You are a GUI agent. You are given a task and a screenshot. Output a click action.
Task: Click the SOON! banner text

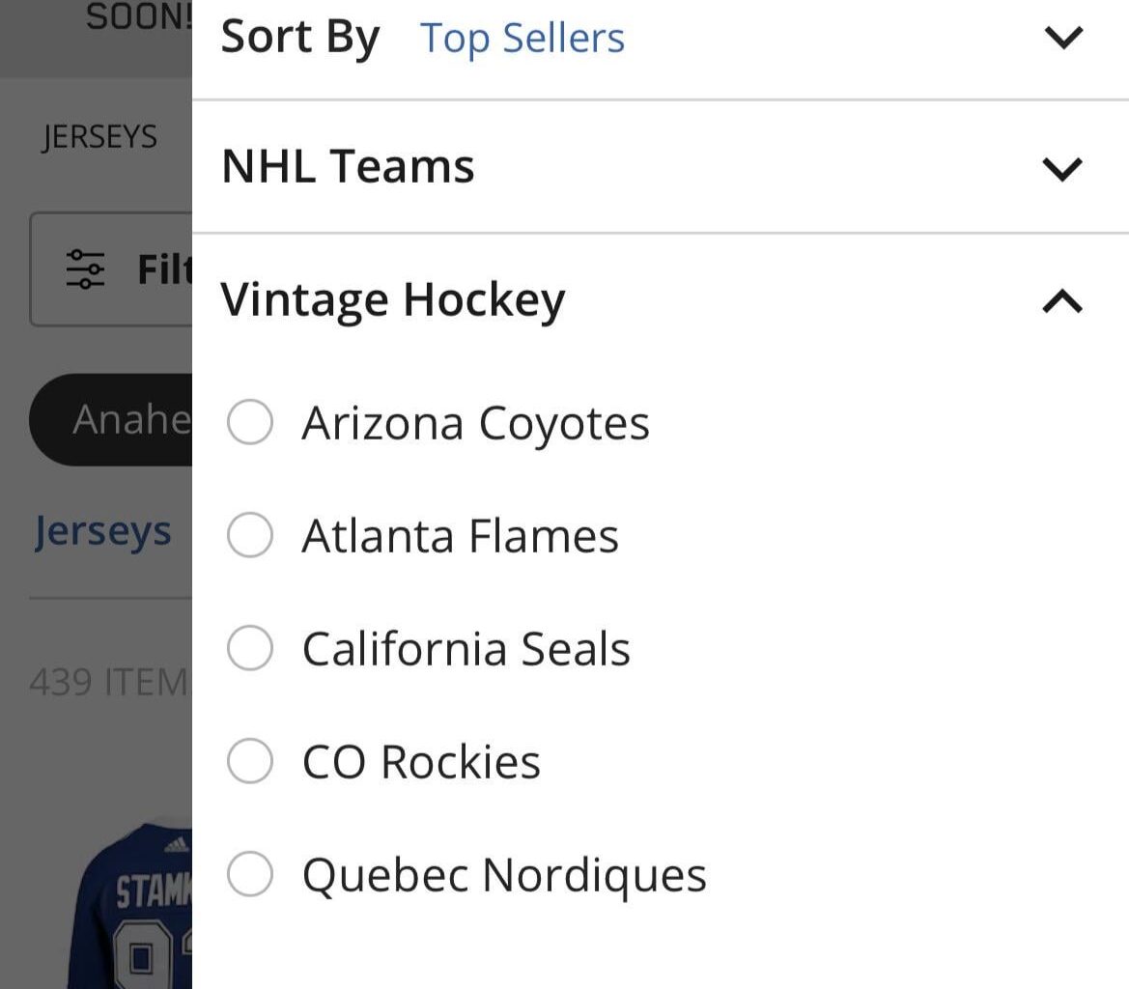[x=138, y=16]
